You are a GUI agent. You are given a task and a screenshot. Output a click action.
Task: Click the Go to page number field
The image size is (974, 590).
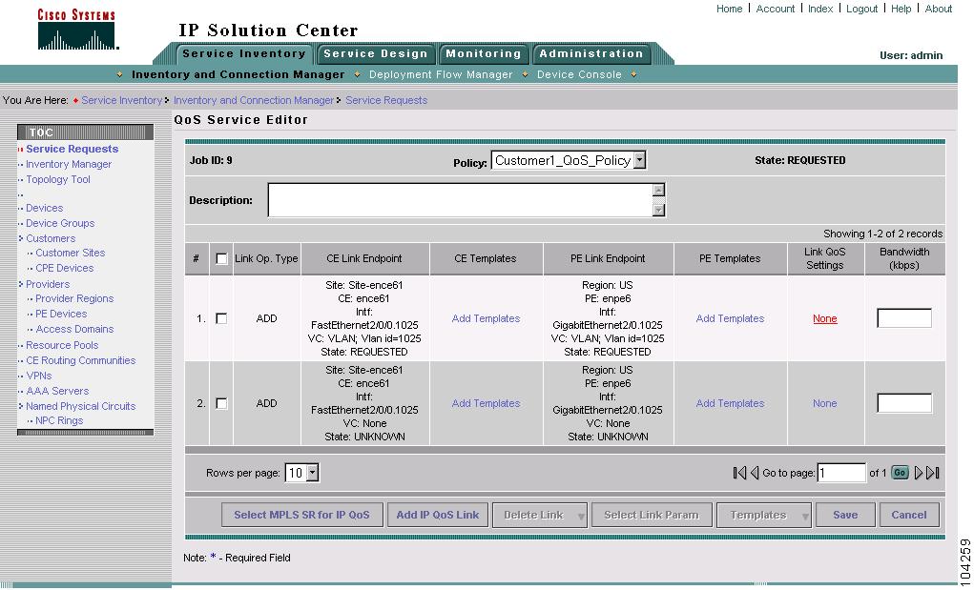[841, 473]
